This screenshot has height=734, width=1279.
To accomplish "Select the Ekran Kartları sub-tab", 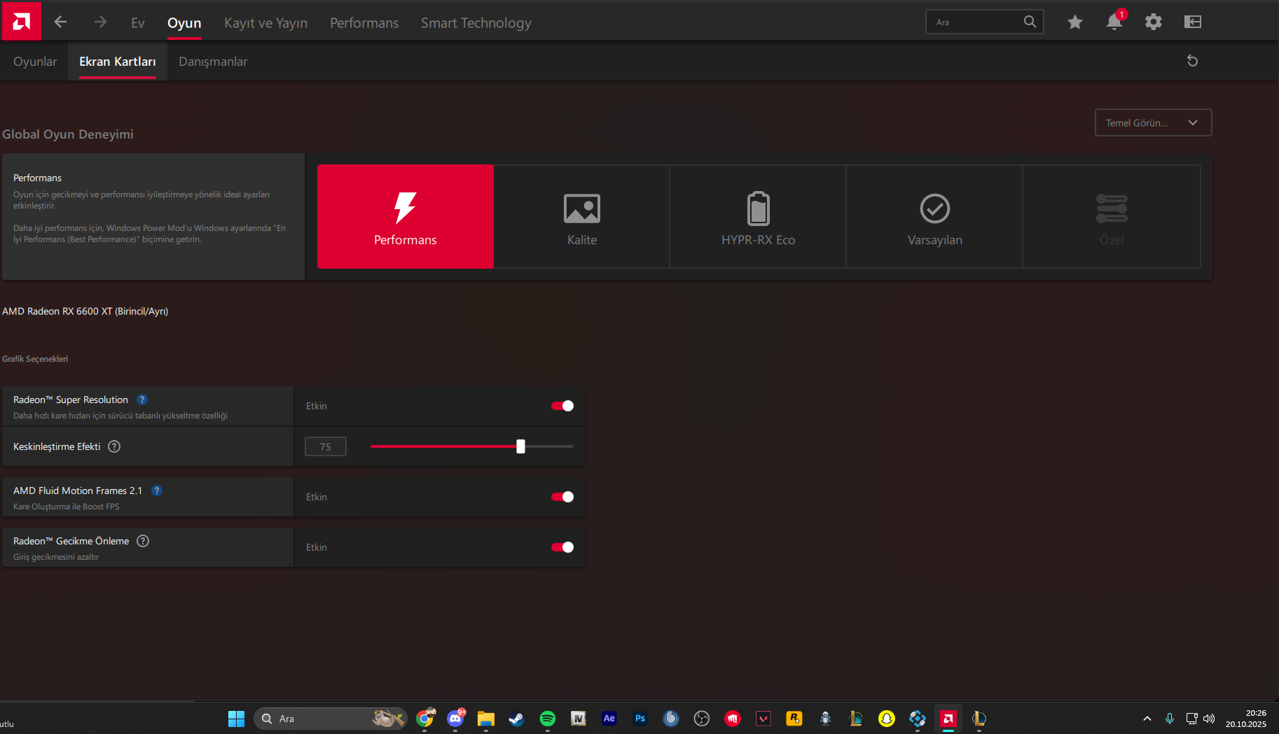I will [118, 62].
